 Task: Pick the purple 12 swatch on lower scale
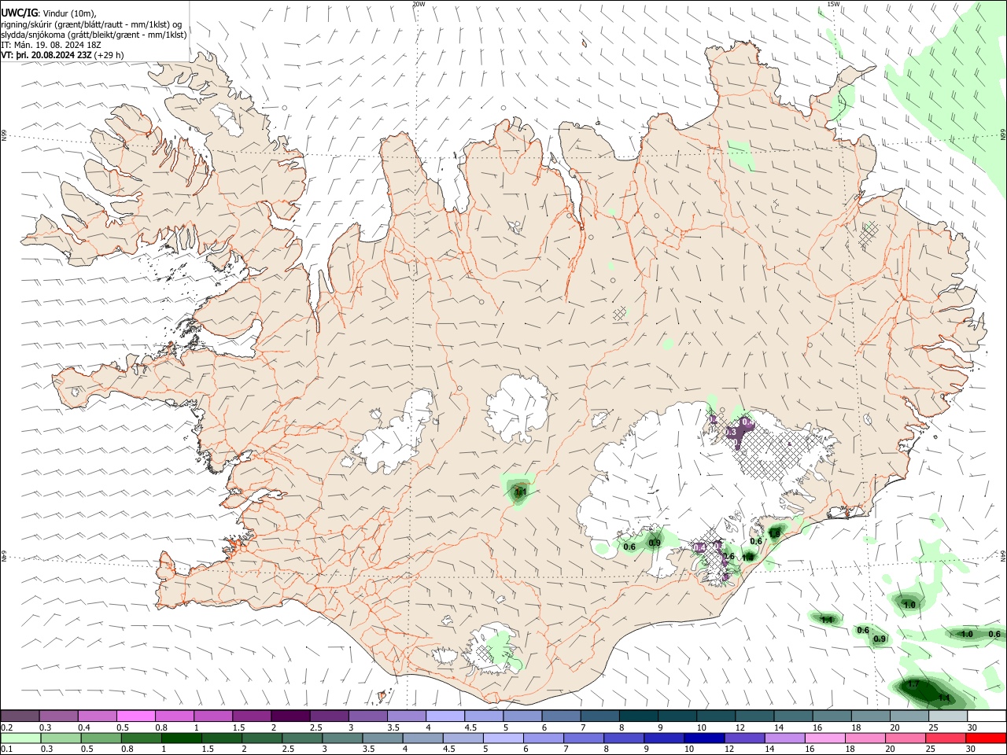744,738
